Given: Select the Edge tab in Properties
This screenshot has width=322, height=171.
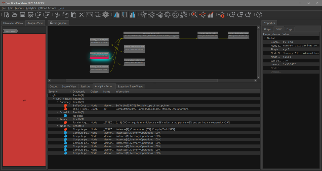Looking at the screenshot, I should (289, 29).
